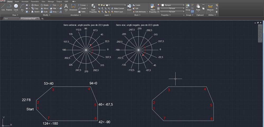Open the object color ByLayer dropdown
The image size is (264, 127).
[172, 5]
